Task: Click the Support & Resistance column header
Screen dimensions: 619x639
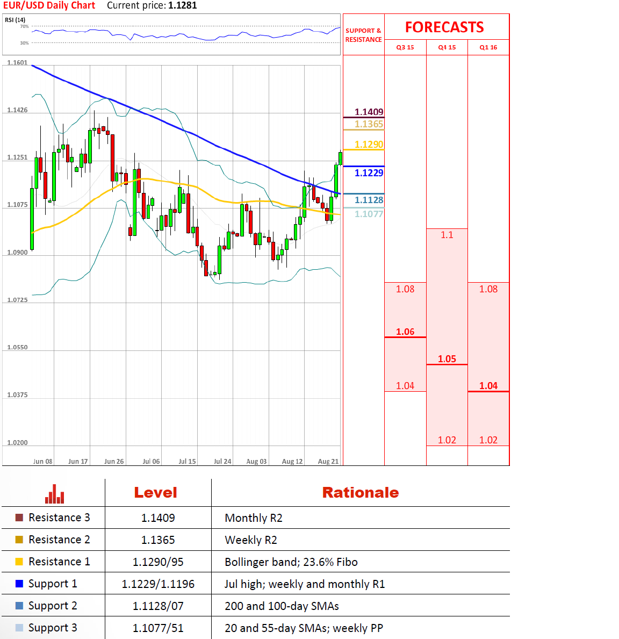Action: pyautogui.click(x=363, y=35)
